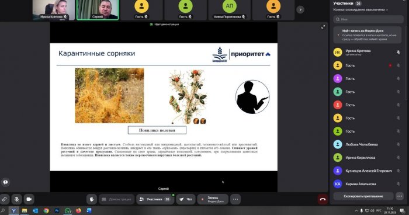This screenshot has height=215, width=409.
Task: Open Windows notification center icon
Action: 402,210
